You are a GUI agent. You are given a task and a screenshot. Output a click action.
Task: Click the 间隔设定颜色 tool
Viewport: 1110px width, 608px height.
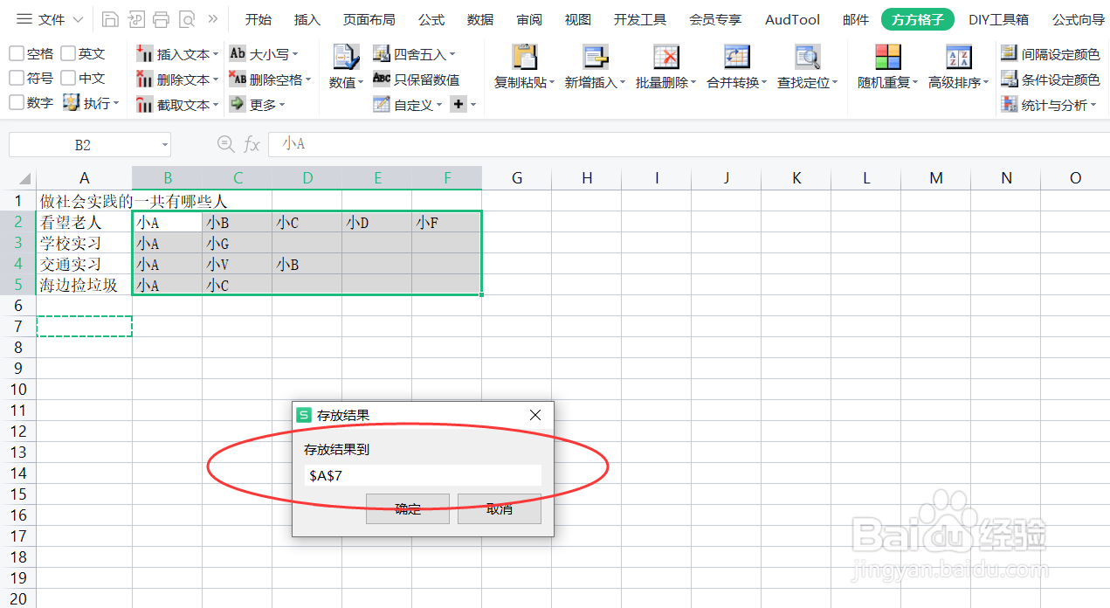click(1051, 54)
